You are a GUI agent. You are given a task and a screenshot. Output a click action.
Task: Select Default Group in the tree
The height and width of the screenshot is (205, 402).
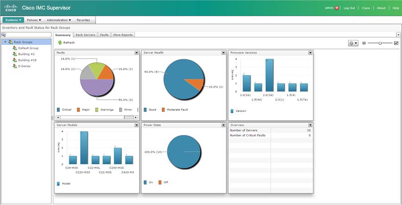pyautogui.click(x=28, y=48)
